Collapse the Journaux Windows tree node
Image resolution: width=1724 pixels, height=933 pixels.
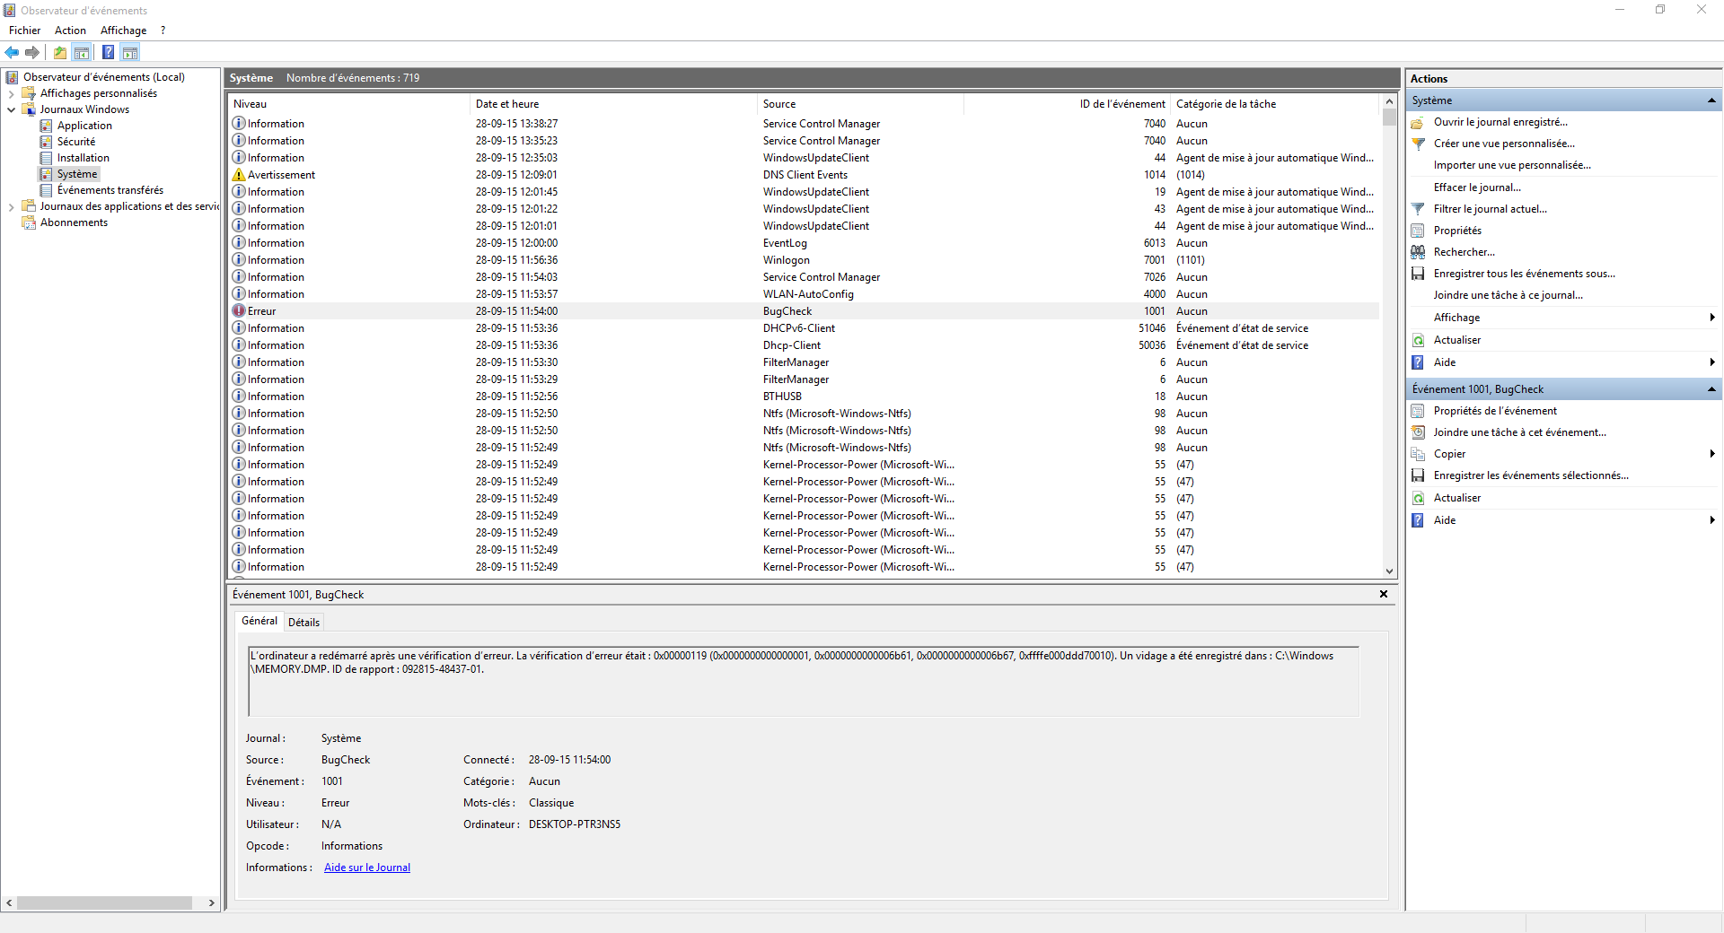click(x=11, y=109)
